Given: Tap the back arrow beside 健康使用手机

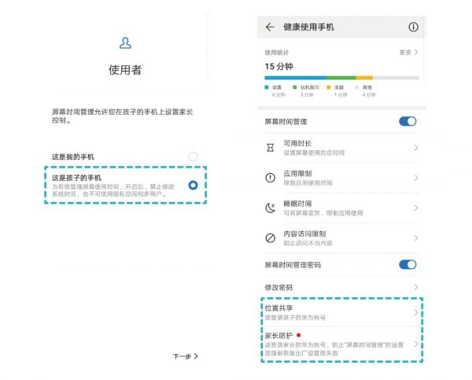Looking at the screenshot, I should coord(270,28).
